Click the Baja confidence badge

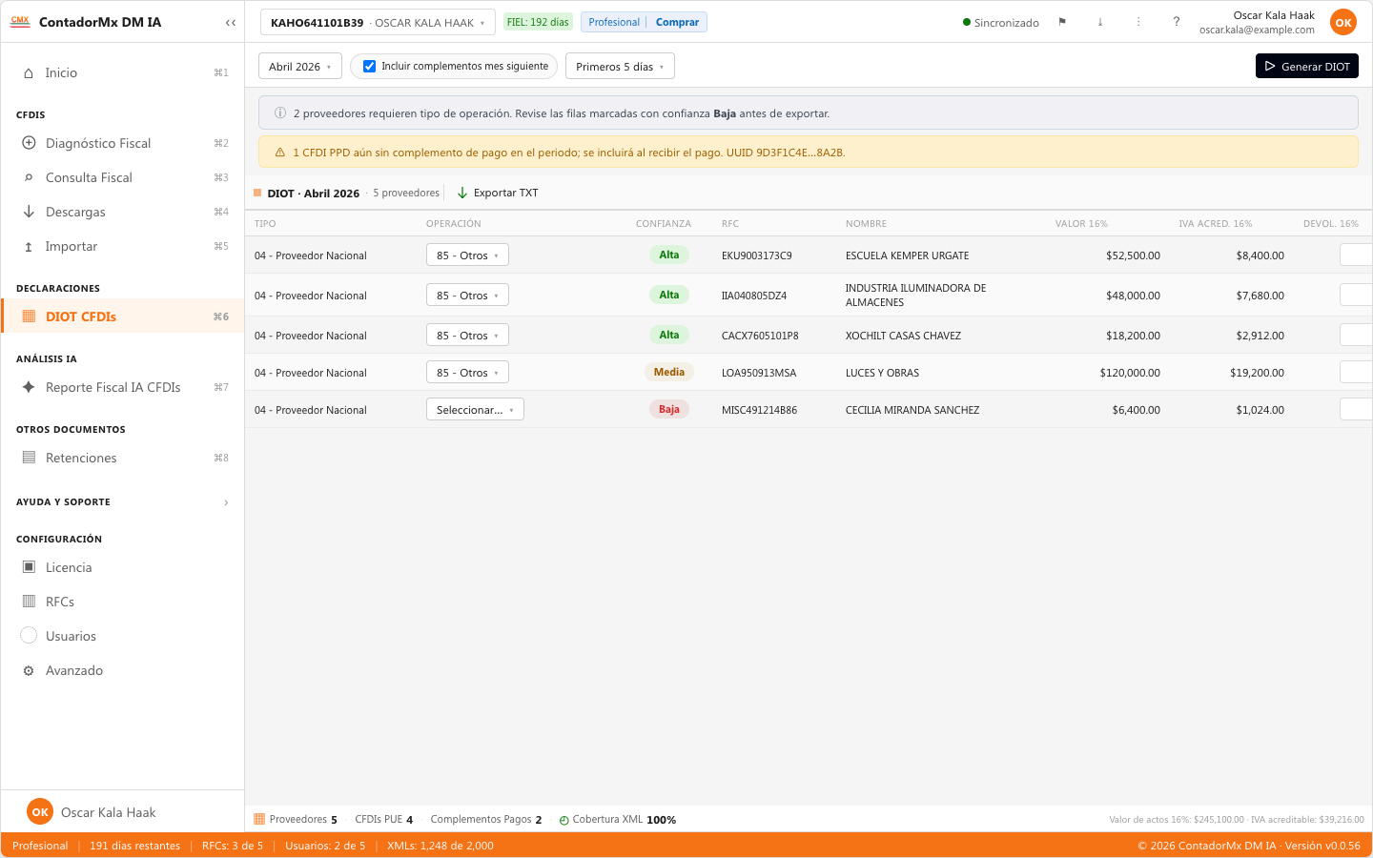point(669,409)
